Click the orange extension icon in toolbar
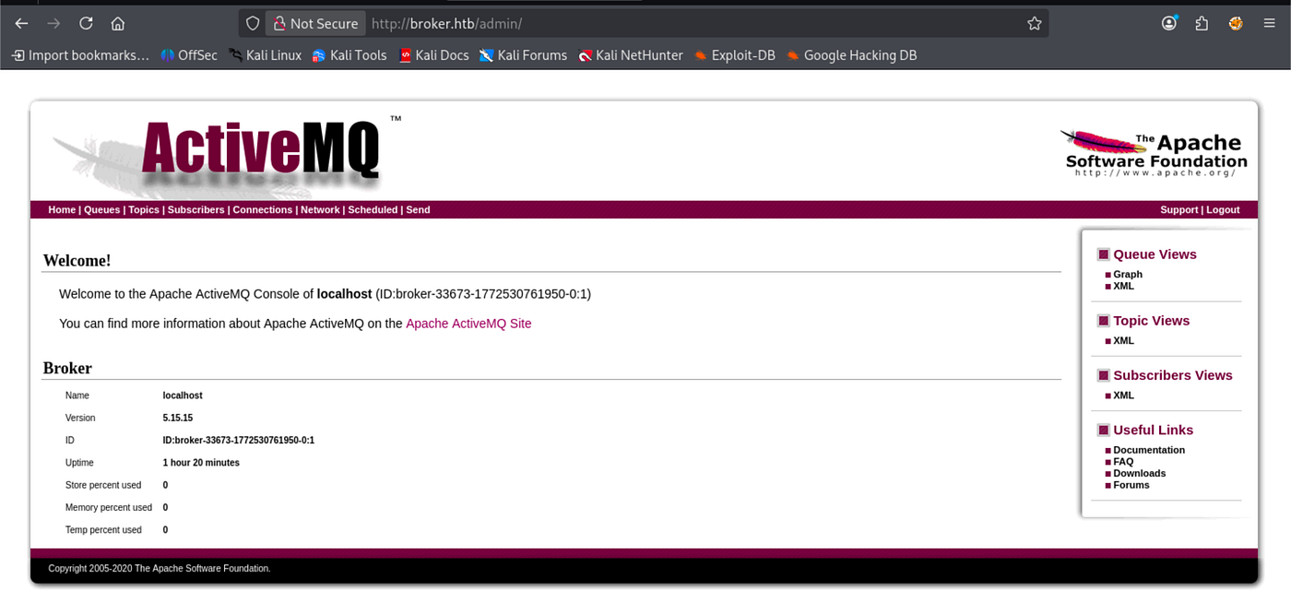The height and width of the screenshot is (602, 1291). [x=1236, y=23]
